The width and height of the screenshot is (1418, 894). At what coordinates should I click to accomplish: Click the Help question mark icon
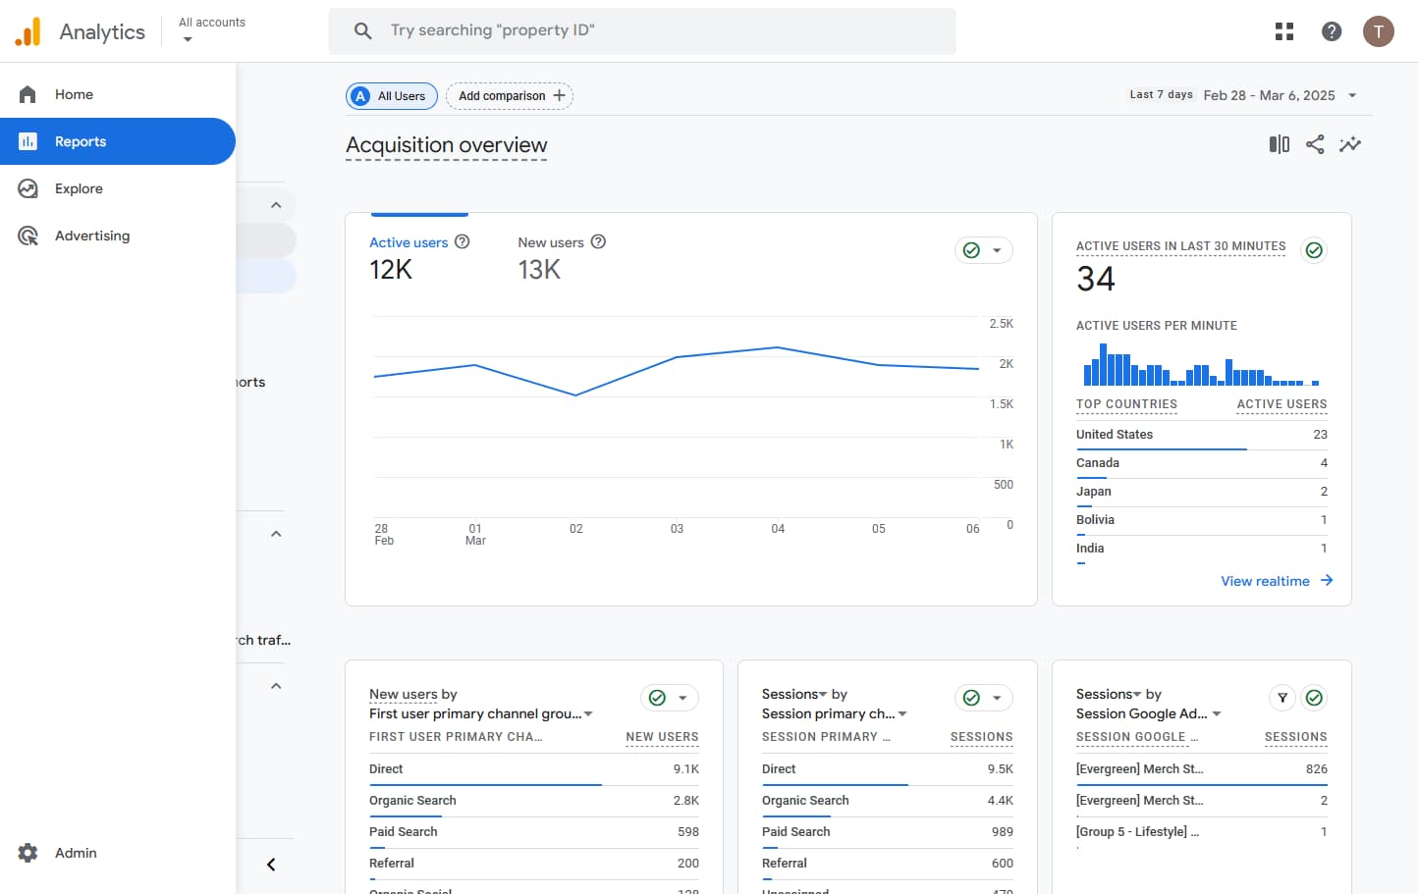[1331, 30]
